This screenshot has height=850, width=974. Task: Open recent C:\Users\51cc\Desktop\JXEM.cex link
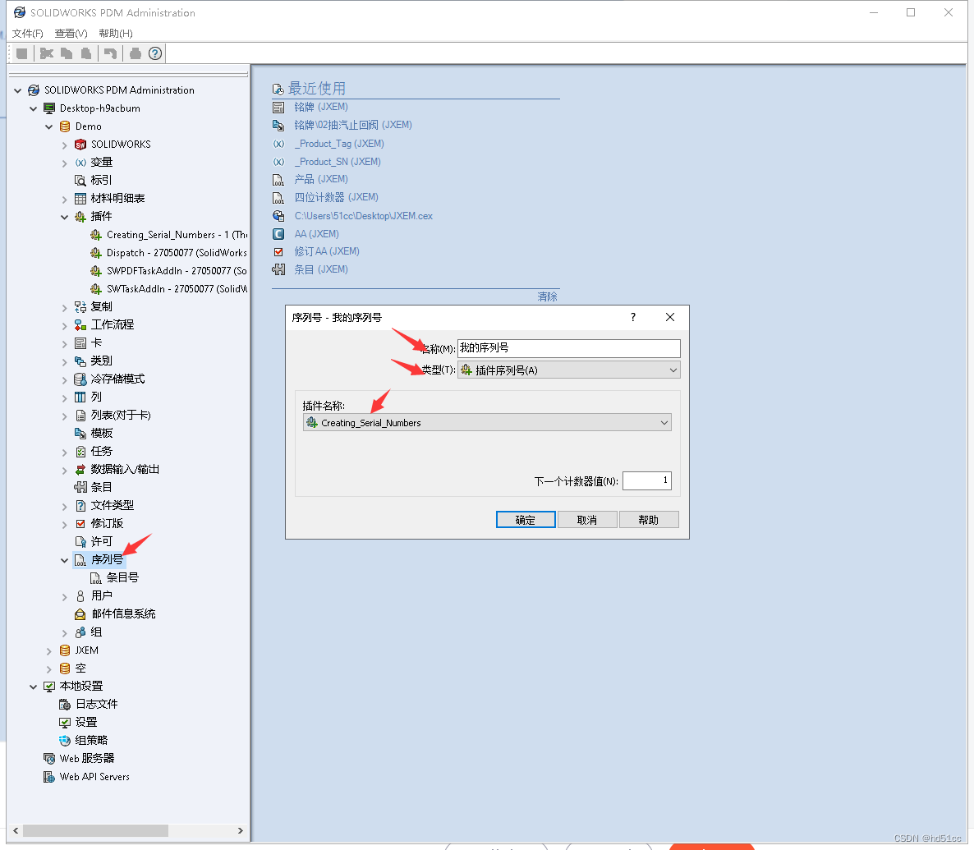coord(363,216)
